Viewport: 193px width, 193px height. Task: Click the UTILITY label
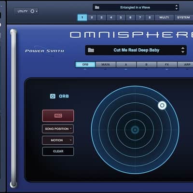pos(23,11)
